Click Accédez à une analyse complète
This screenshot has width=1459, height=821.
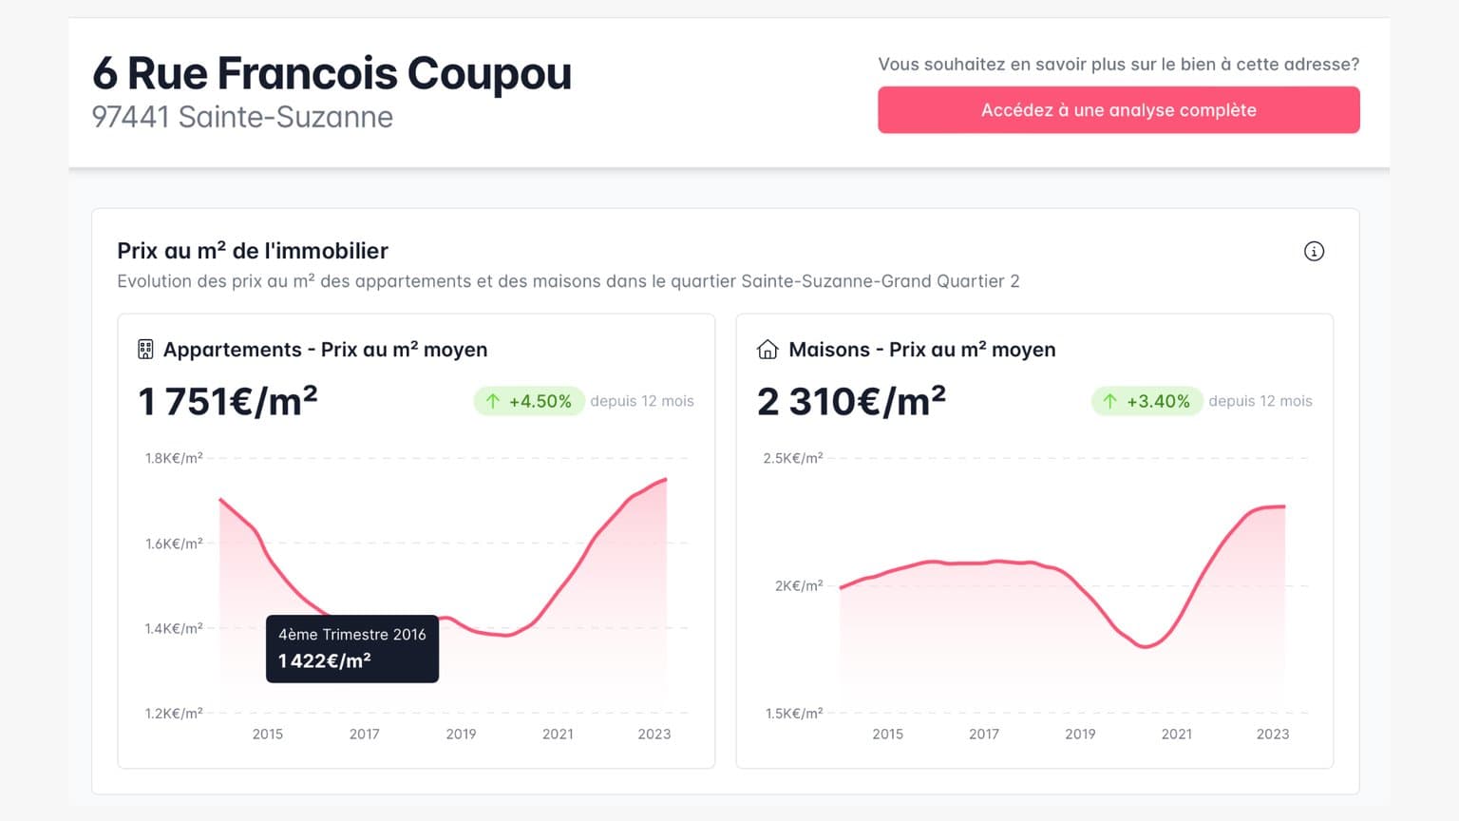click(x=1118, y=109)
